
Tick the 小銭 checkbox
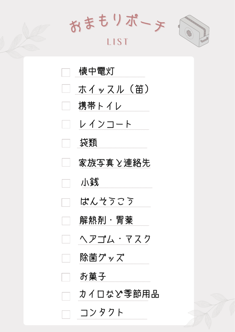[x=66, y=183]
